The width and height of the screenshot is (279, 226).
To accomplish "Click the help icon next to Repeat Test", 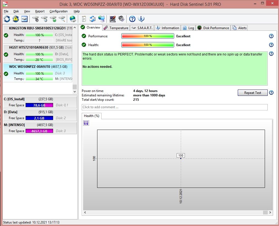I will (271, 93).
